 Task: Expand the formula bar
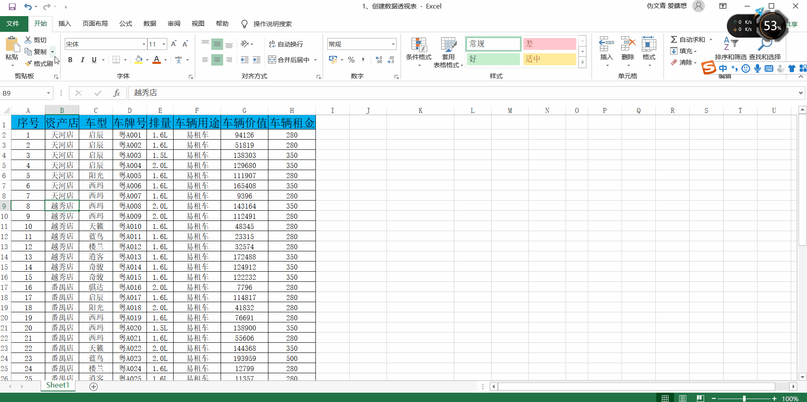801,93
